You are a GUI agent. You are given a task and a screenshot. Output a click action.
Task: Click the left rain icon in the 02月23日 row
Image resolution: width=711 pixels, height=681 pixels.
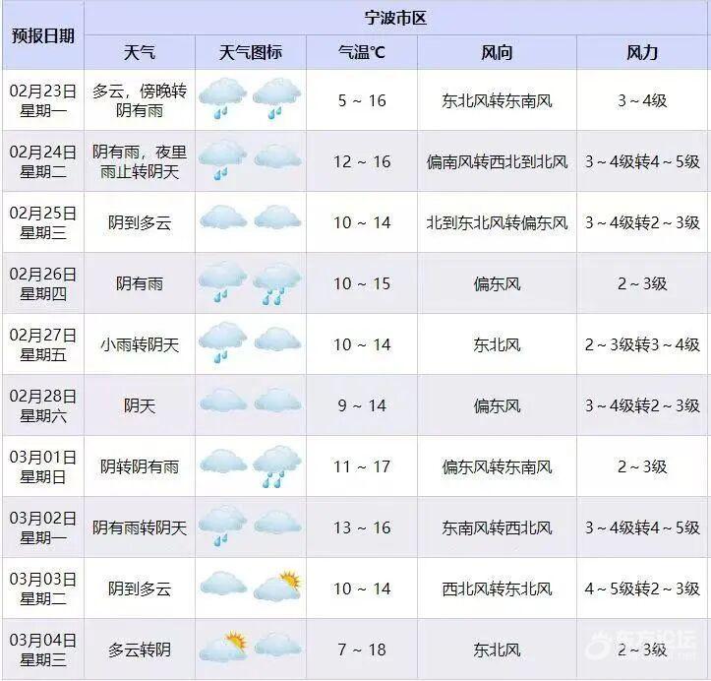pos(223,99)
